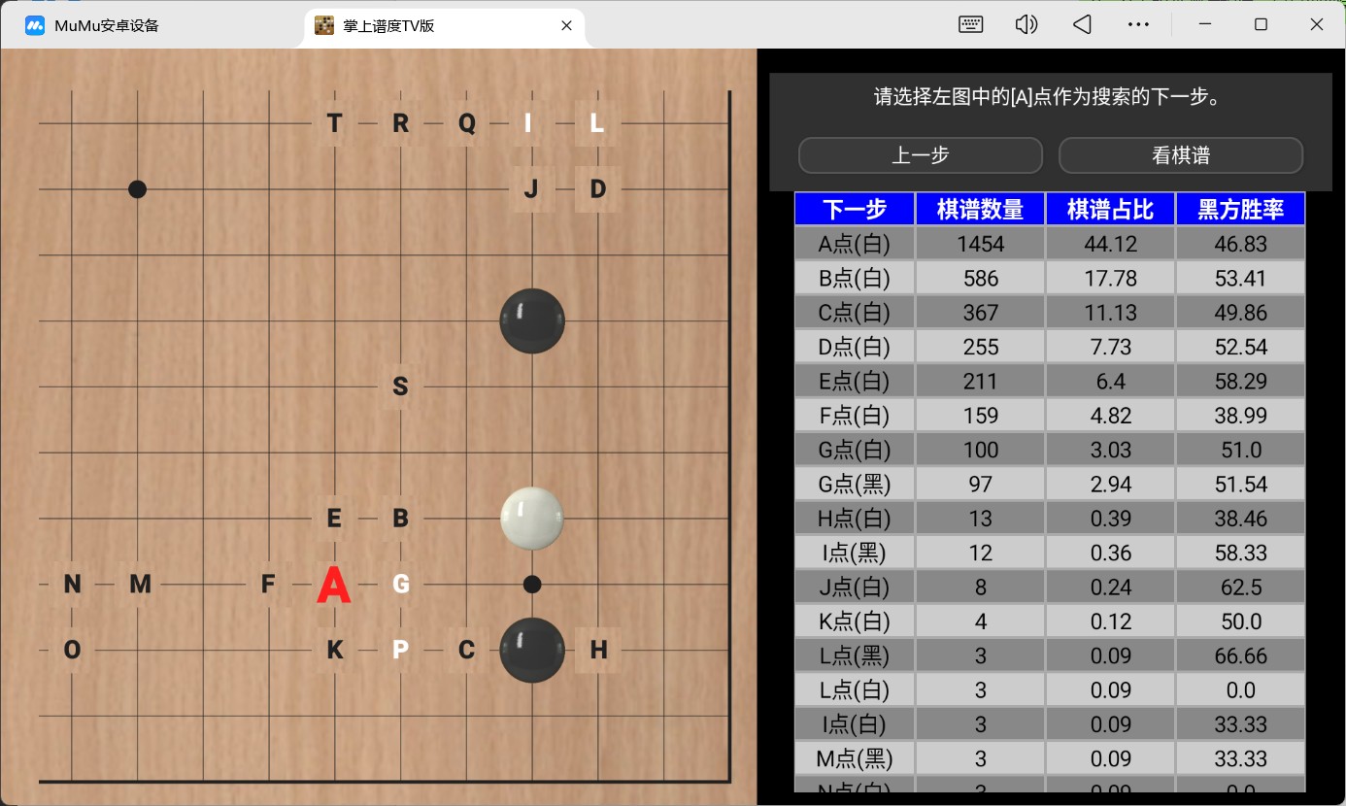This screenshot has height=806, width=1346.
Task: Click the 上一步 button
Action: tap(920, 155)
